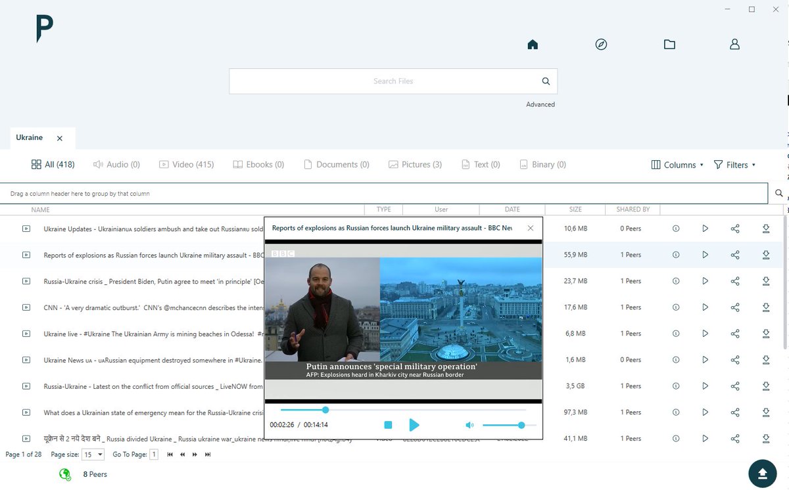Click the upload button in bottom corner

point(763,474)
